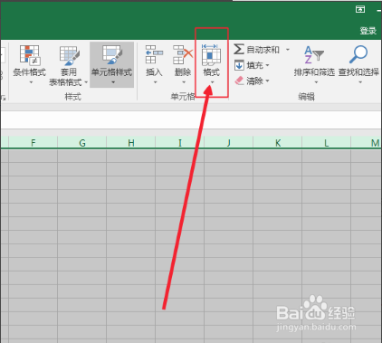This screenshot has width=382, height=343.
Task: Select column F header
Action: tap(33, 142)
